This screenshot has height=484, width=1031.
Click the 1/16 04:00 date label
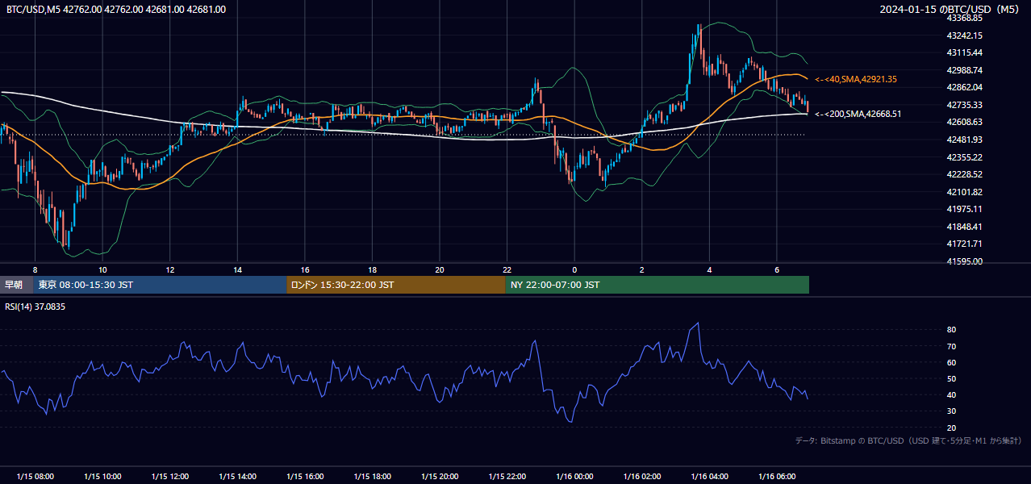click(709, 476)
